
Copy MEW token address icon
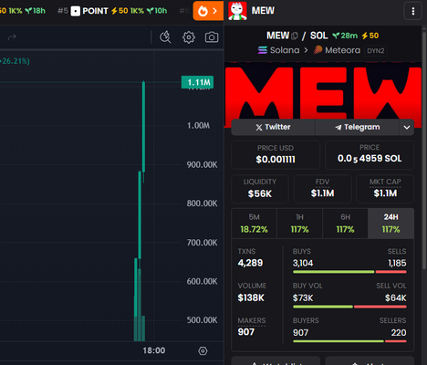(295, 36)
